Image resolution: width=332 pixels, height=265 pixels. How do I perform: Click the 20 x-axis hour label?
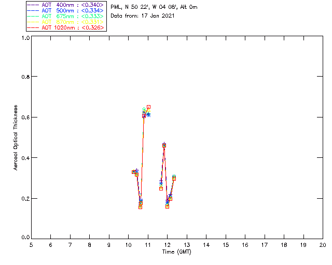323,245
